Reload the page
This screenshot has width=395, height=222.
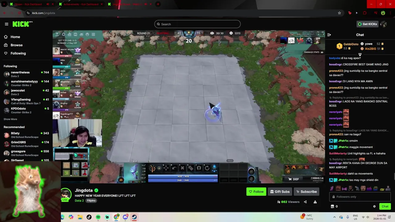[19, 13]
